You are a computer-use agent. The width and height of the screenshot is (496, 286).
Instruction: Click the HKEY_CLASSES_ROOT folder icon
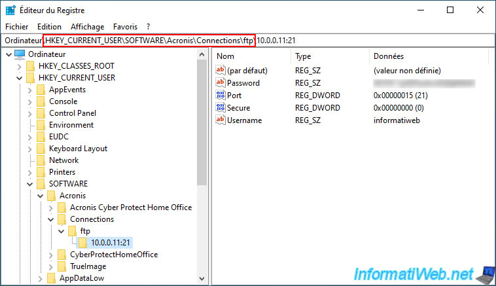tap(30, 66)
